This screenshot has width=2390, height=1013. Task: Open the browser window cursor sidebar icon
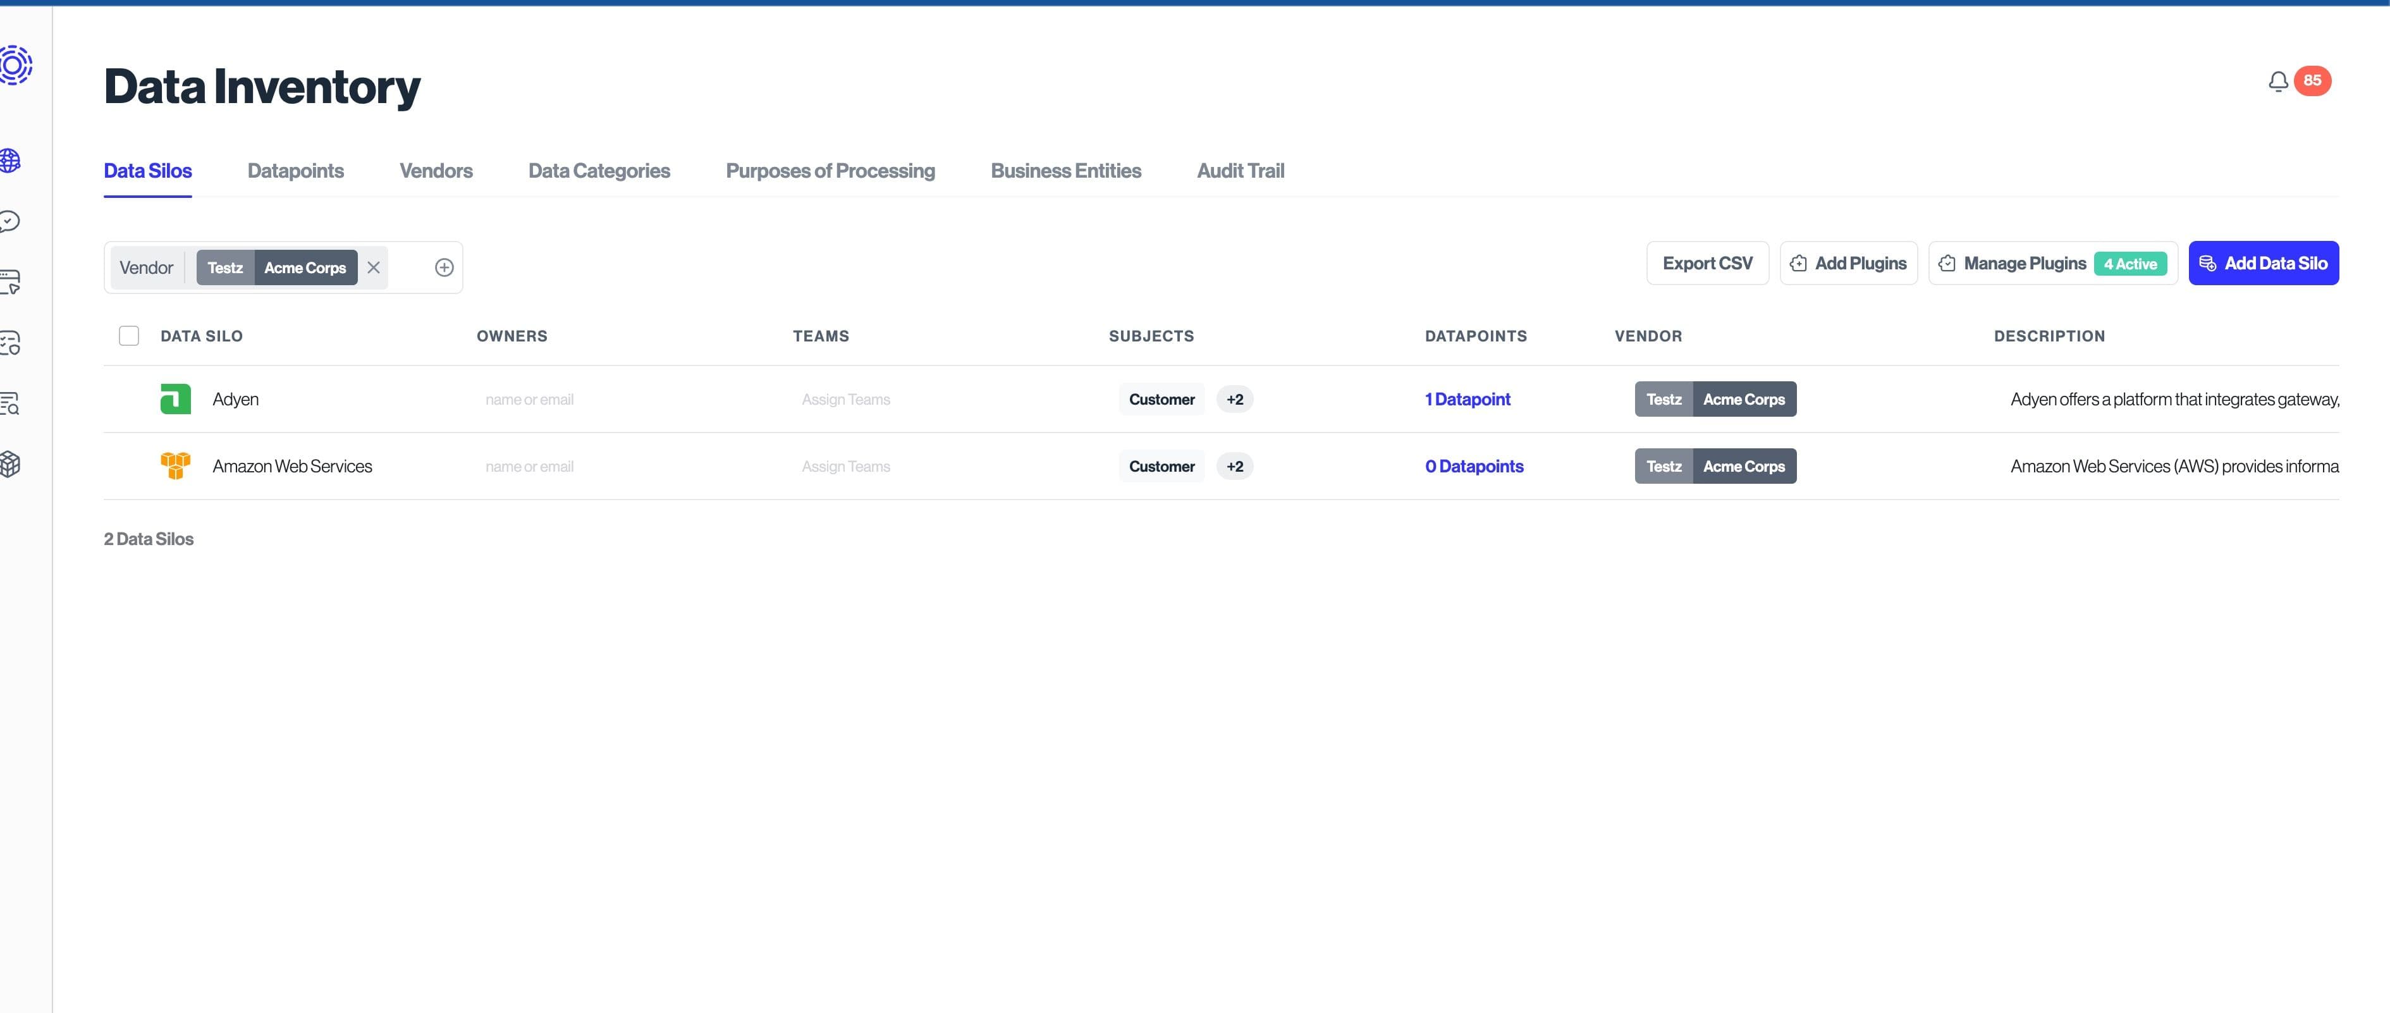(10, 282)
